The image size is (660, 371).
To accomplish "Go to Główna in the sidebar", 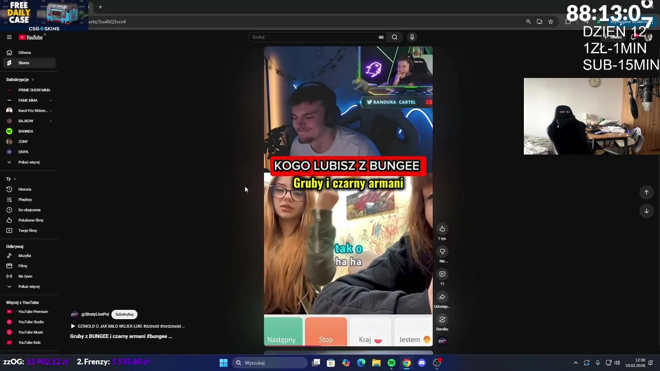I will (x=29, y=53).
